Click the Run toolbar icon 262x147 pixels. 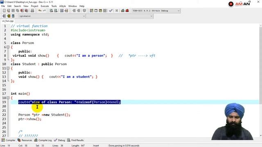click(x=96, y=11)
